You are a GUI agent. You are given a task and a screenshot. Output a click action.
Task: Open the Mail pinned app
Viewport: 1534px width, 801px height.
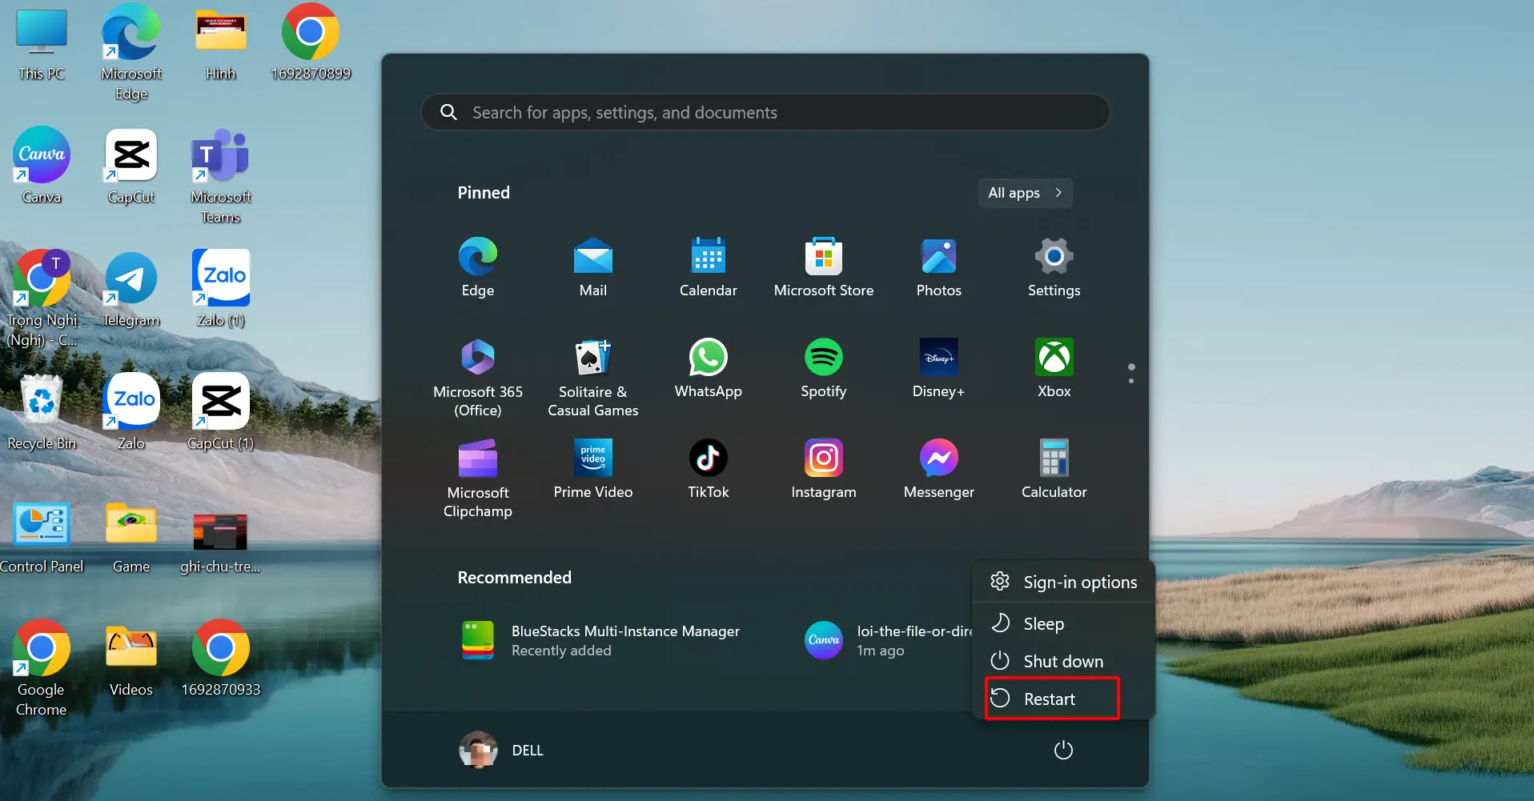point(593,267)
